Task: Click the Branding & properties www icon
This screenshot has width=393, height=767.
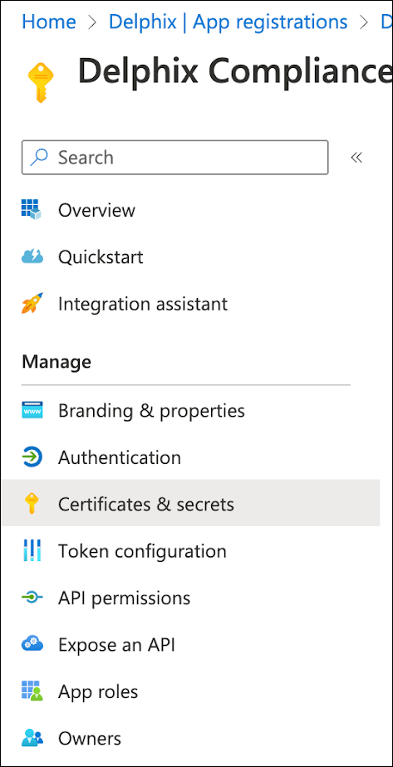Action: point(32,410)
